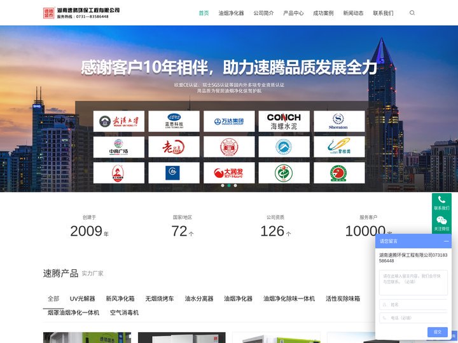This screenshot has width=458, height=343.
Task: Open 产品中心 navigation item
Action: (293, 13)
